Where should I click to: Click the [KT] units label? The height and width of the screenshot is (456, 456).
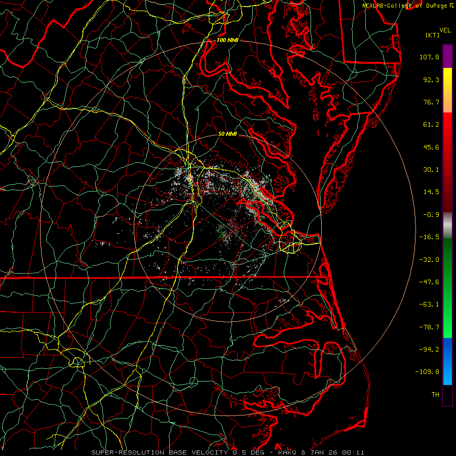tap(433, 35)
